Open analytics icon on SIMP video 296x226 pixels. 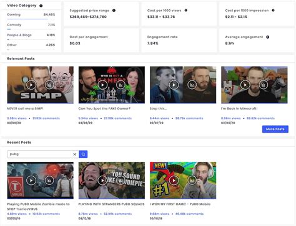point(49,85)
